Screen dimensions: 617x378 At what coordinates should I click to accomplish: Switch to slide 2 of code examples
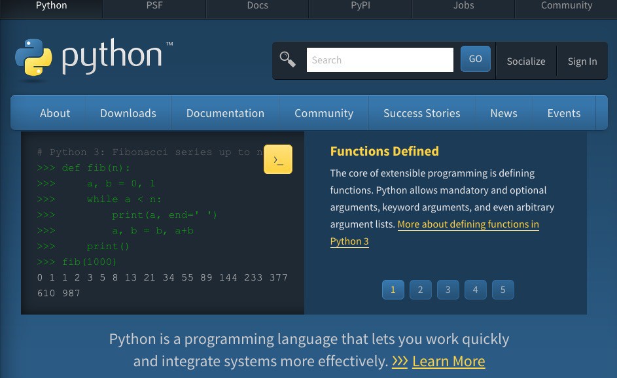tap(420, 290)
